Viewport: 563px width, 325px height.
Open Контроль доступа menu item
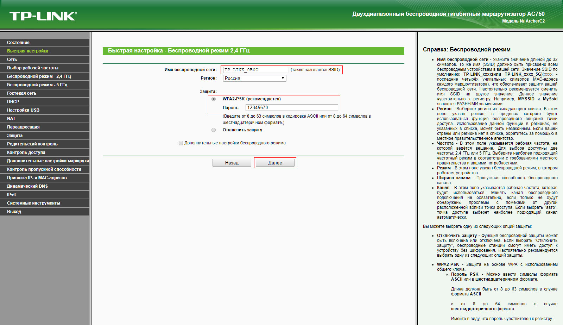[x=45, y=152]
